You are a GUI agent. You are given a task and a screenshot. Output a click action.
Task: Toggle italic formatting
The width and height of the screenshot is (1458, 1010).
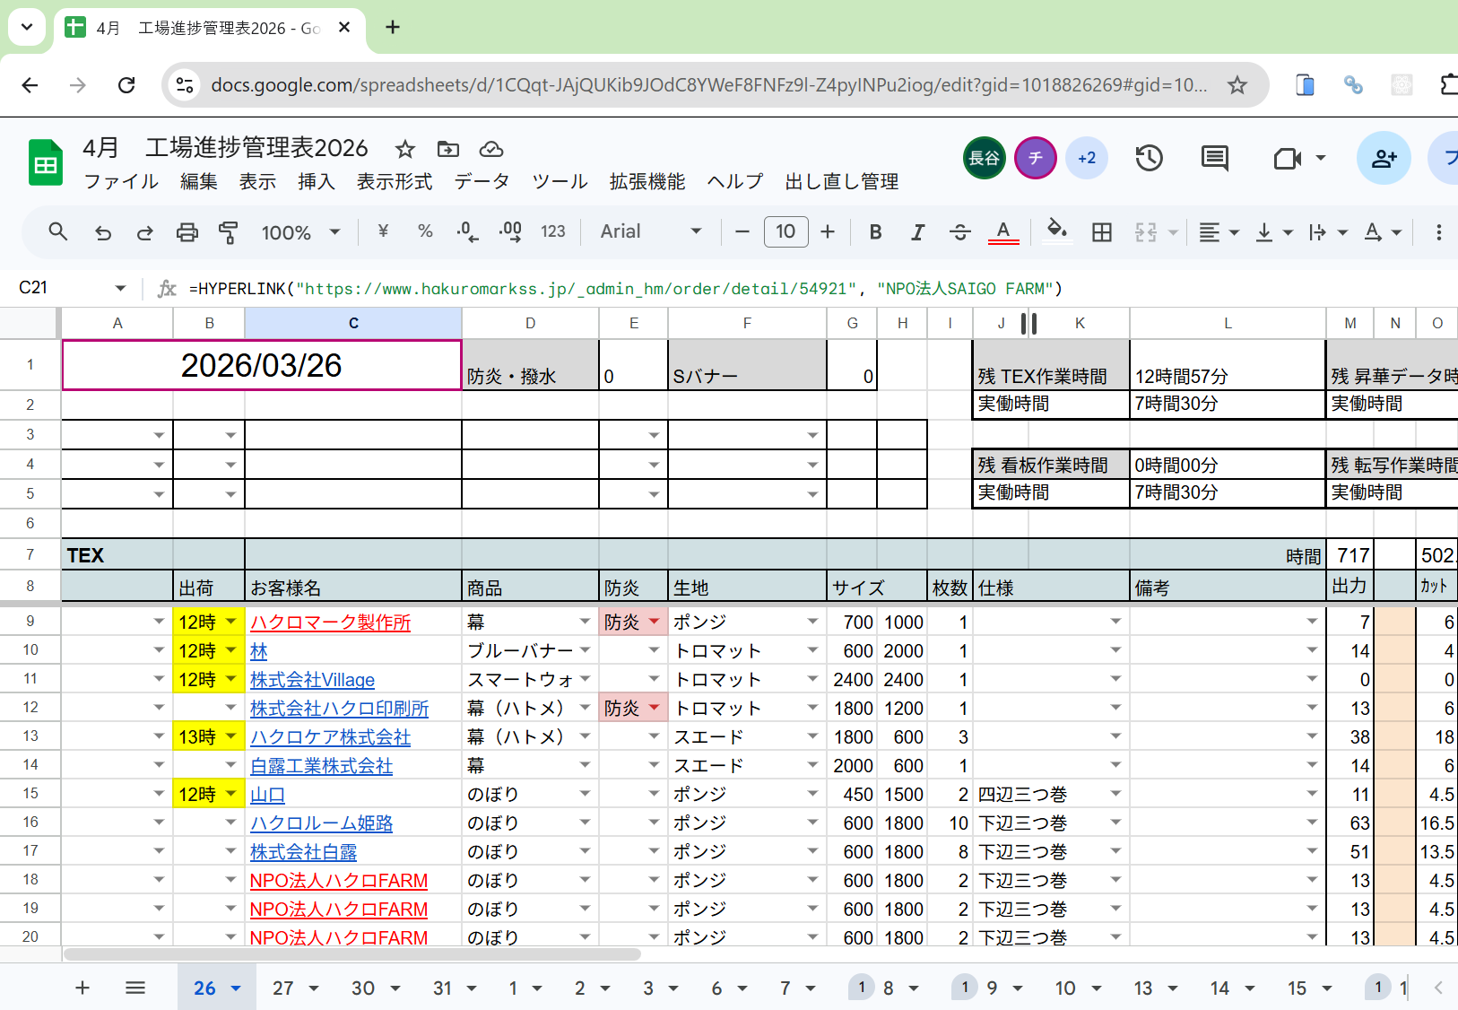point(917,232)
